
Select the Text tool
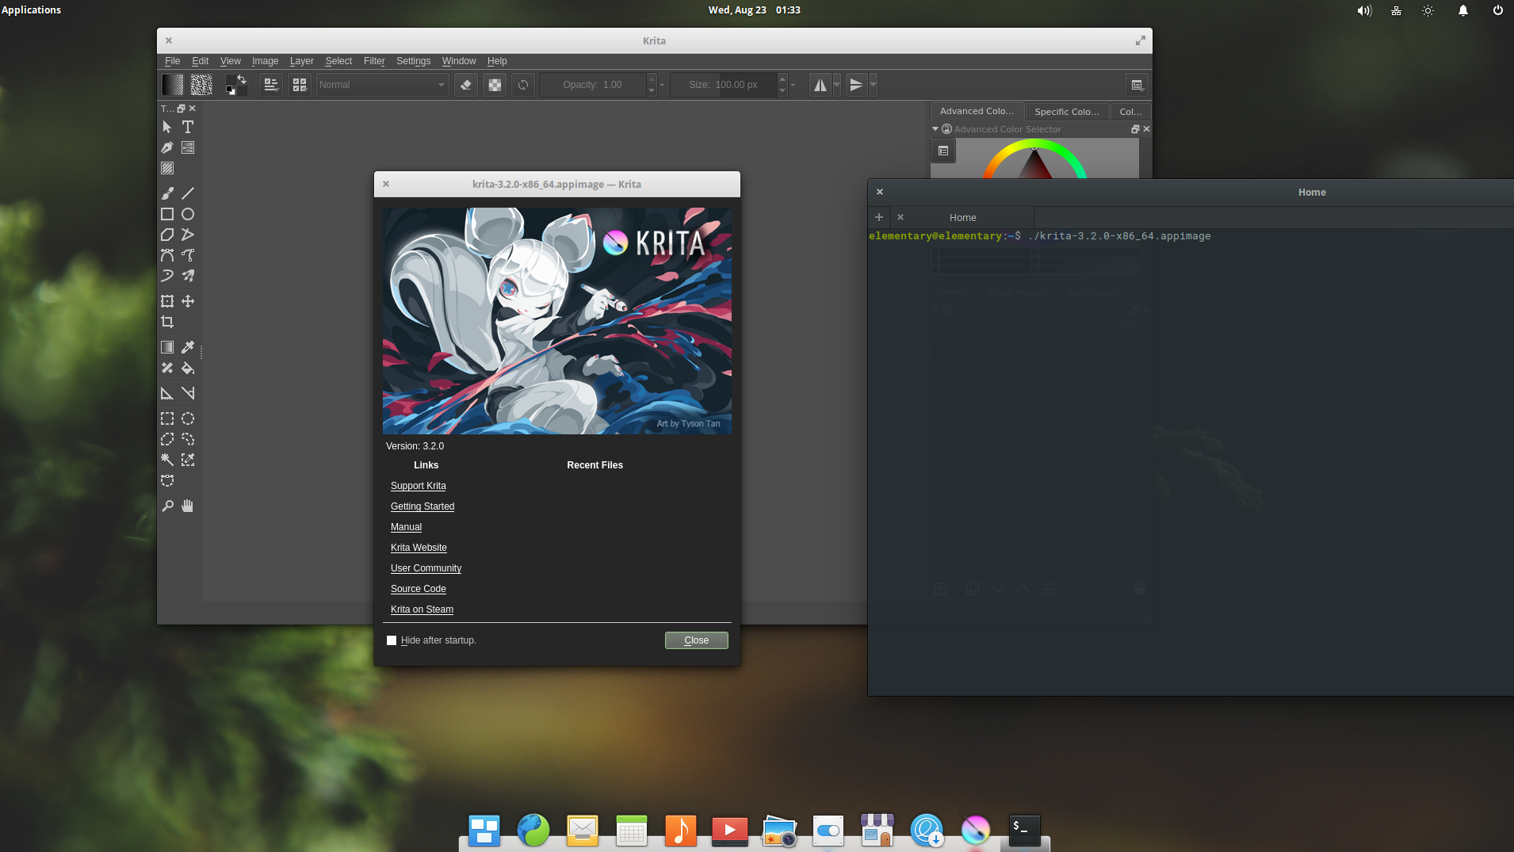click(188, 127)
